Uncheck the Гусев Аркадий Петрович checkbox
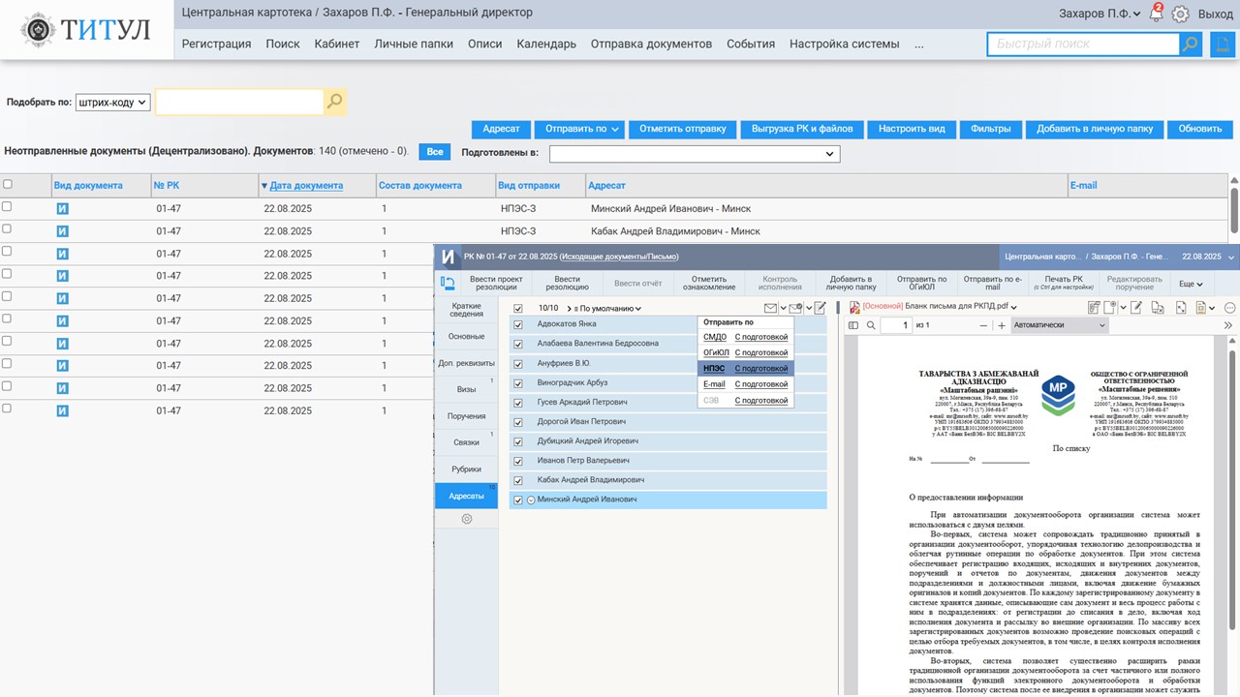 pos(518,403)
